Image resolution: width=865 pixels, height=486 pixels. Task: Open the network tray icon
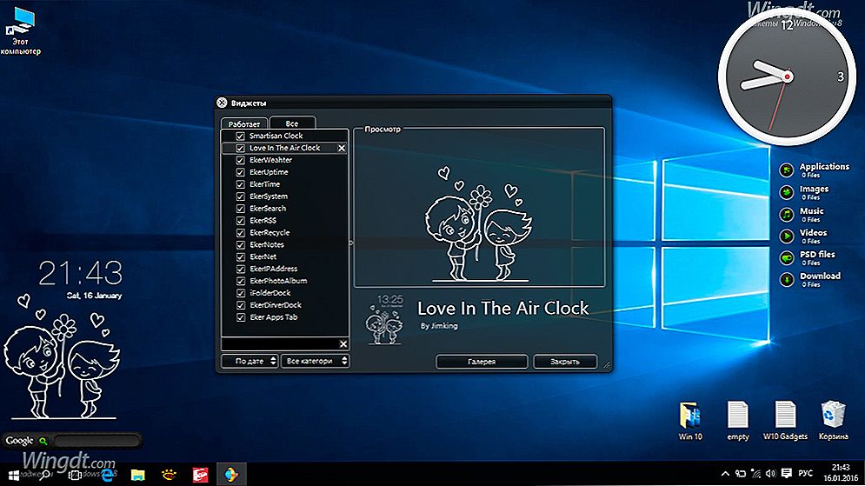[755, 474]
